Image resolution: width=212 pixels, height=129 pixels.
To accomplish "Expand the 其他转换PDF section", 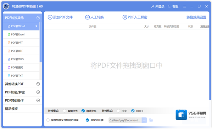I will 22,84.
